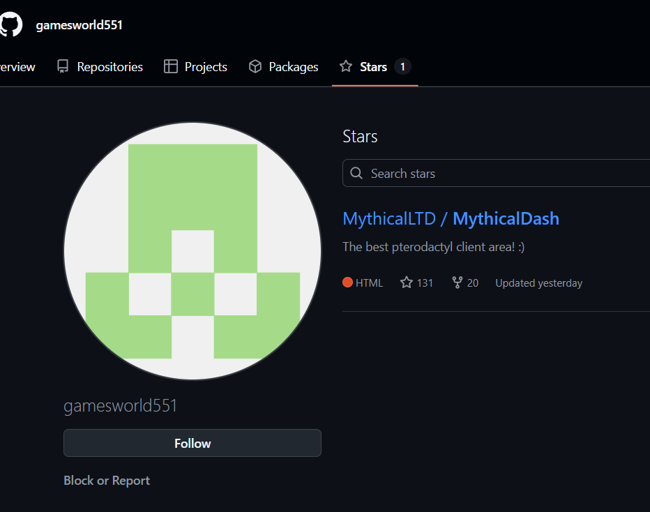The width and height of the screenshot is (650, 512).
Task: Select the Packages tab
Action: pyautogui.click(x=293, y=66)
